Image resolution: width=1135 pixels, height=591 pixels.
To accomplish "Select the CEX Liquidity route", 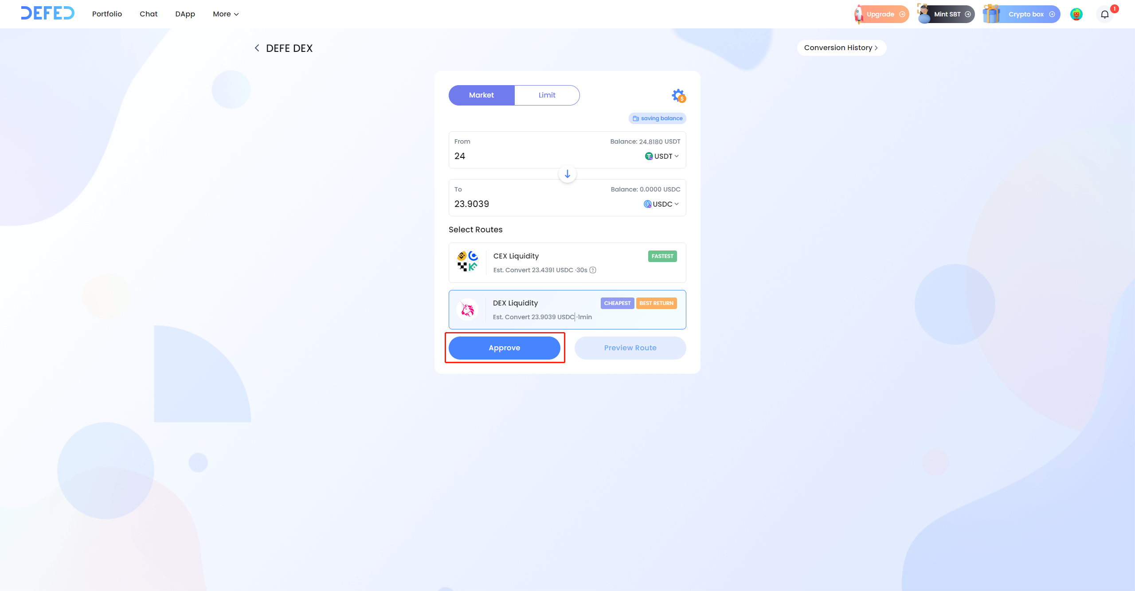I will [x=567, y=262].
